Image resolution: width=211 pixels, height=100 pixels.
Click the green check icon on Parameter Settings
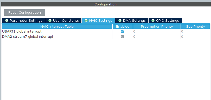click(x=7, y=20)
